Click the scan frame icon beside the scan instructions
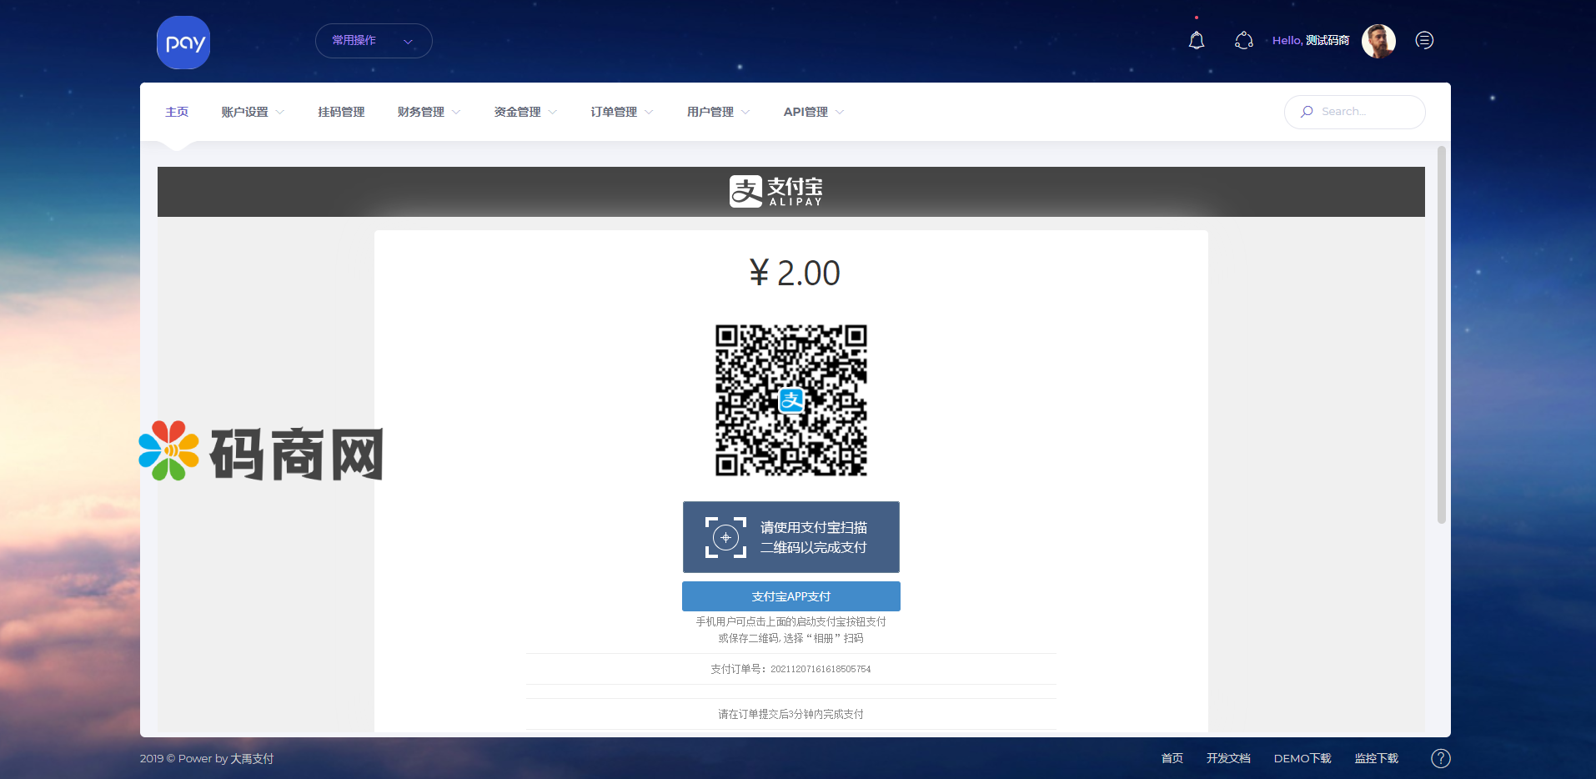The image size is (1596, 779). pos(725,537)
